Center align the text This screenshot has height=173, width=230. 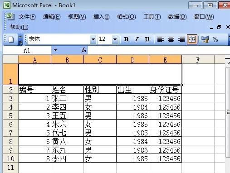pyautogui.click(x=171, y=39)
